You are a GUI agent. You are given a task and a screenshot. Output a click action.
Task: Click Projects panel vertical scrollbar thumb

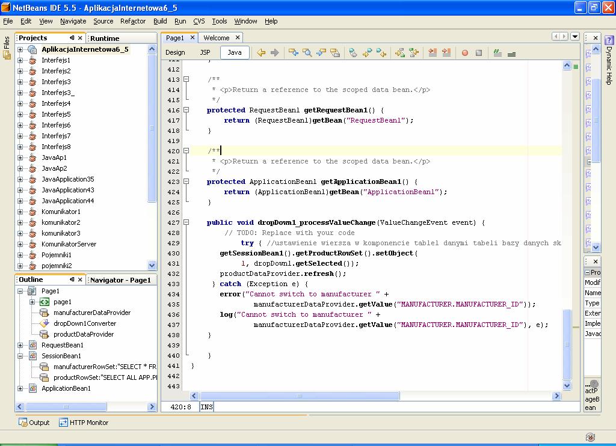(152, 128)
